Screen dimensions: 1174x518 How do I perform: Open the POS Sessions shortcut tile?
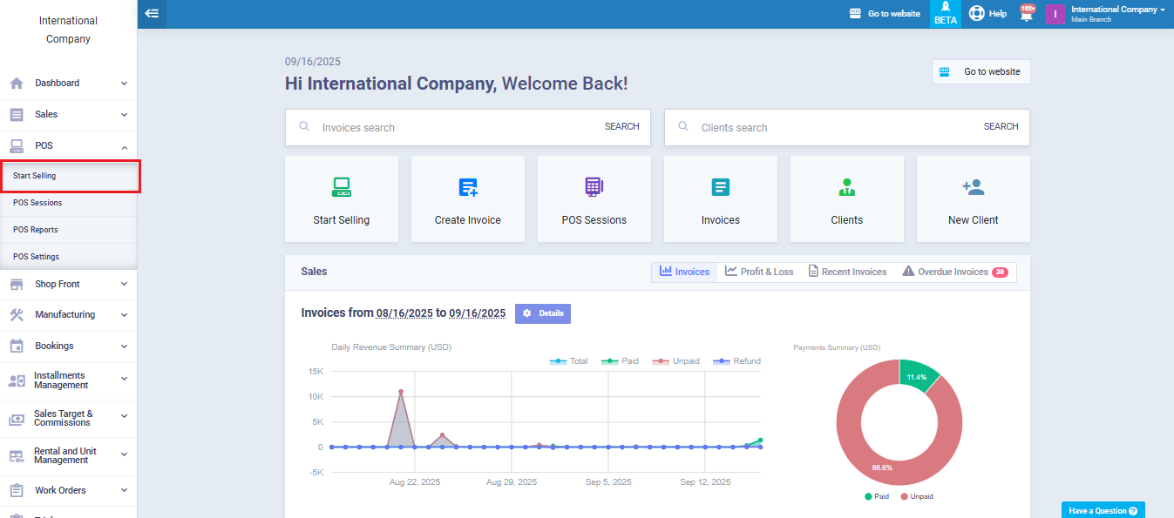[594, 199]
